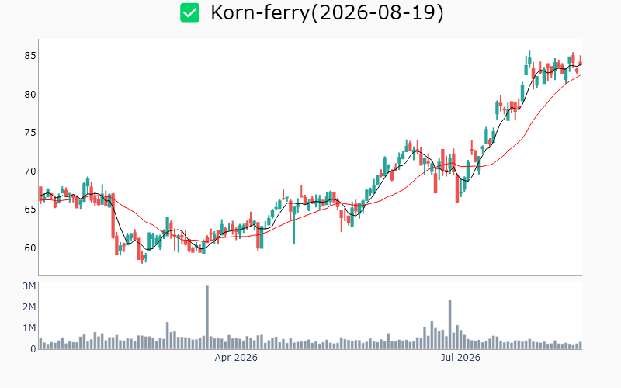Screen dimensions: 621x388
Task: Click the green checkmark icon beside the title
Action: point(189,12)
